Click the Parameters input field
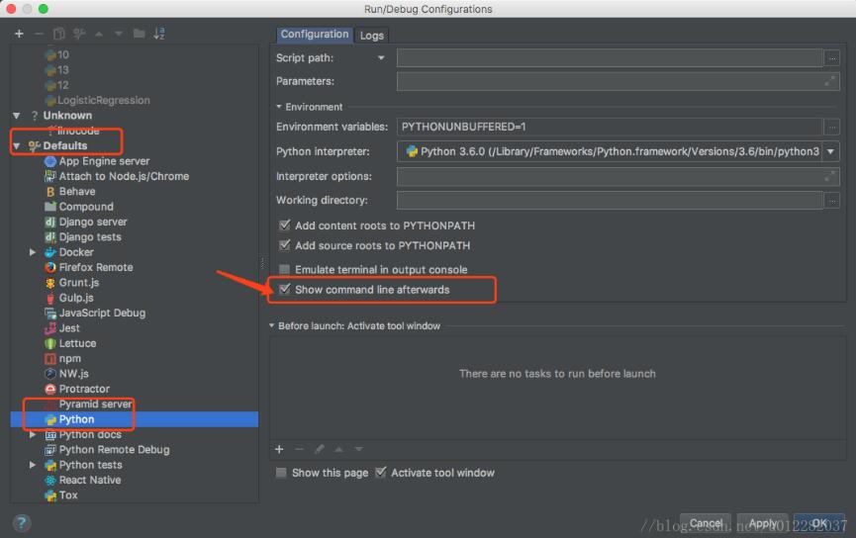 tap(618, 81)
